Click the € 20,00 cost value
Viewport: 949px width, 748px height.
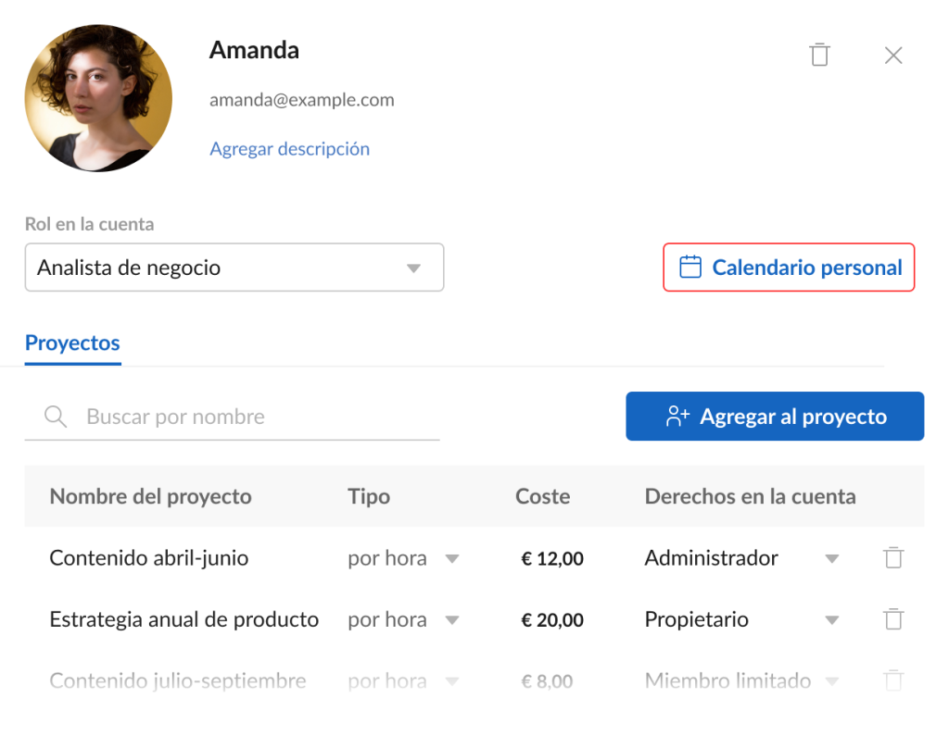coord(552,620)
